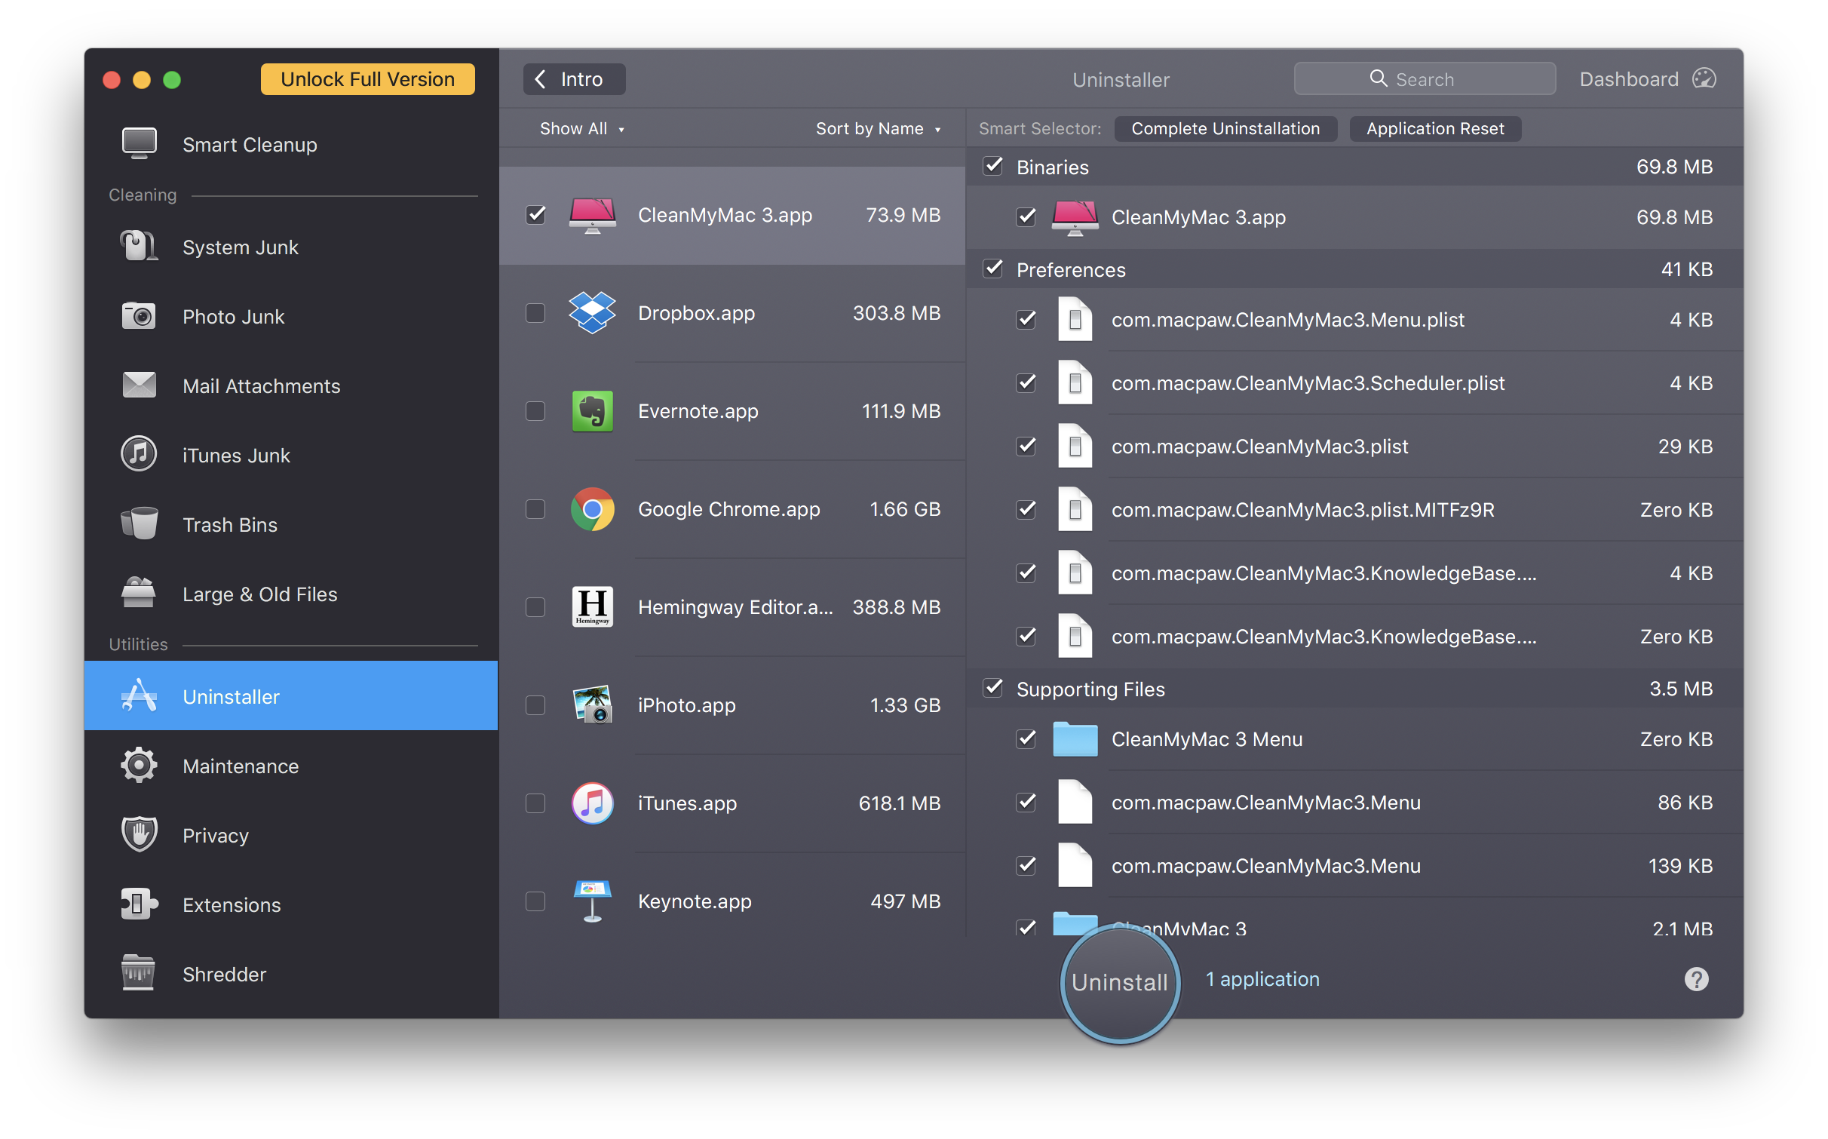
Task: Open the Maintenance utility
Action: 241,766
